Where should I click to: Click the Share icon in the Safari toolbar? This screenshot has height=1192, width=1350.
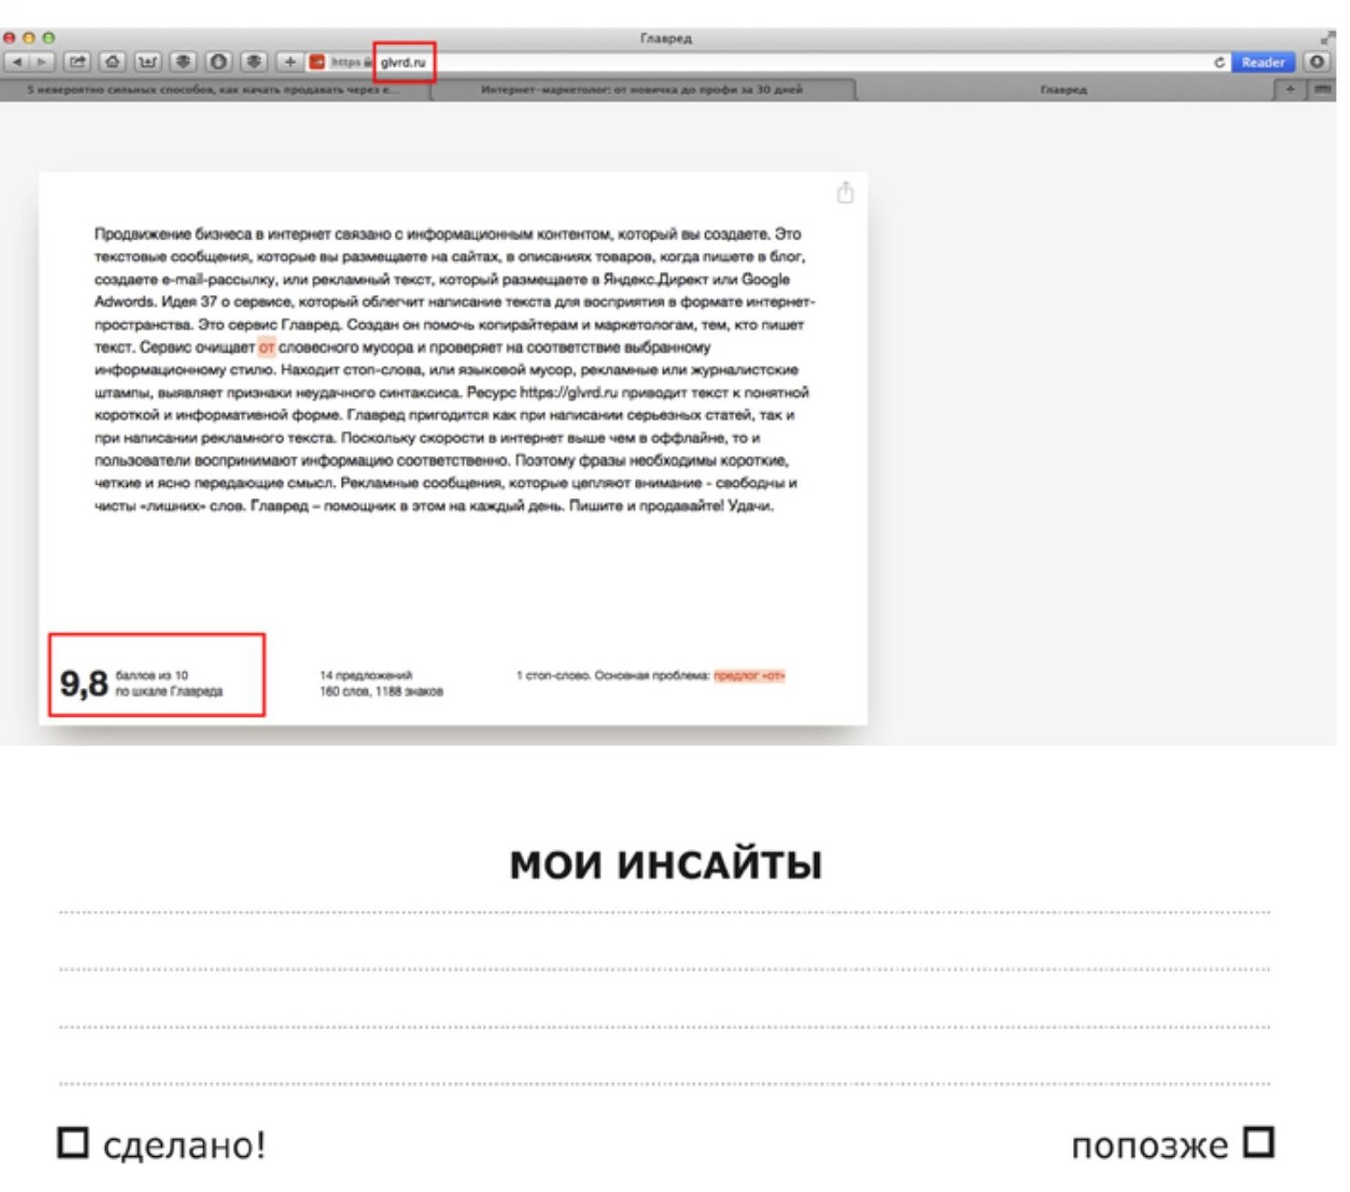click(77, 62)
